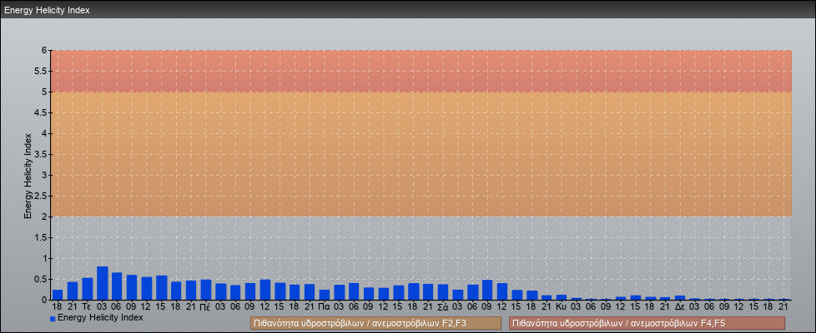
Task: Click the blue Energy Helicity Index legend square
Action: pos(53,319)
